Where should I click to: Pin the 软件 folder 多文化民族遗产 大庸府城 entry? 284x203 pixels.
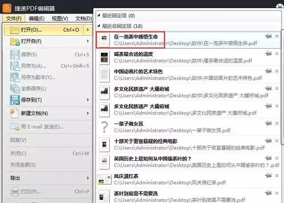click(x=268, y=88)
